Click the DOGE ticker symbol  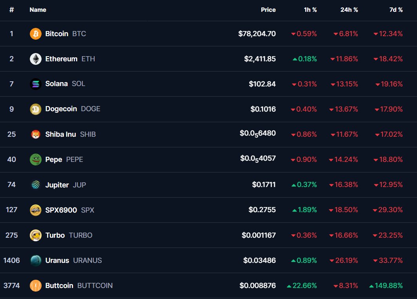91,109
